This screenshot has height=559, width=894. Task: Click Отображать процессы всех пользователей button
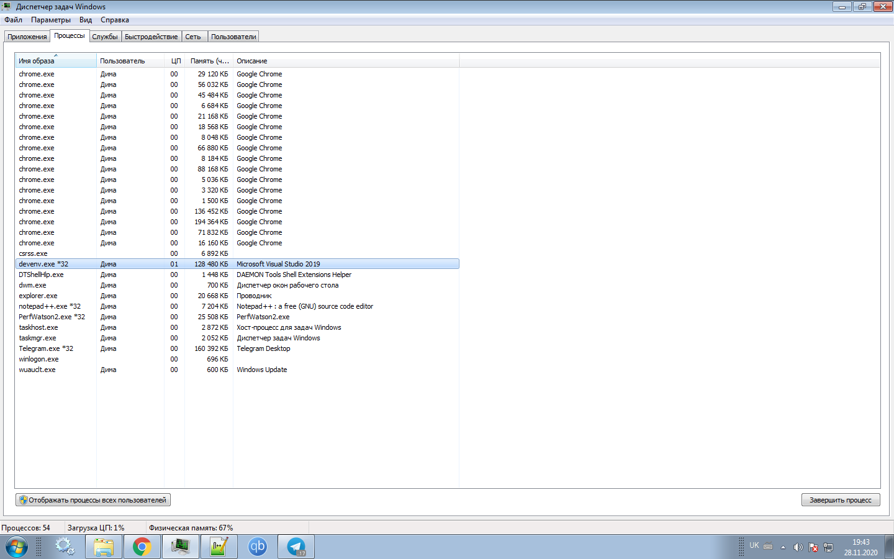[93, 500]
